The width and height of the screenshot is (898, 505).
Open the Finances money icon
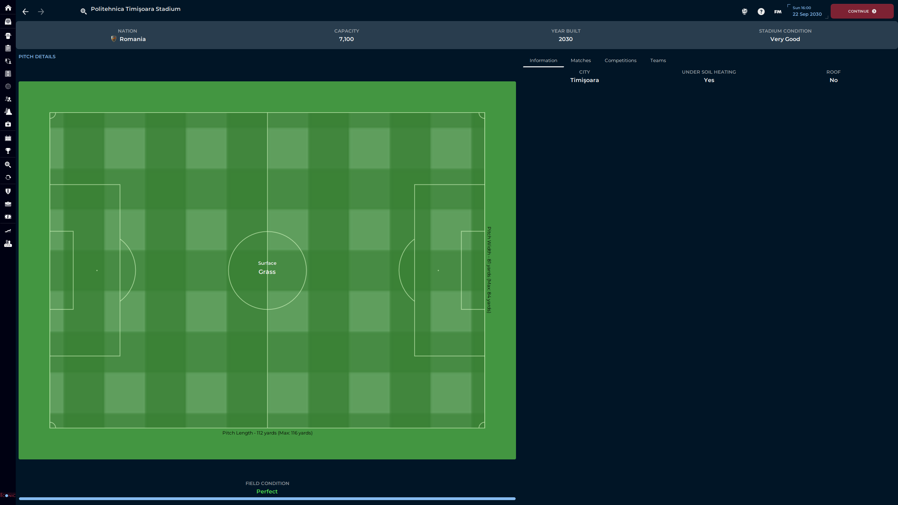pyautogui.click(x=8, y=217)
